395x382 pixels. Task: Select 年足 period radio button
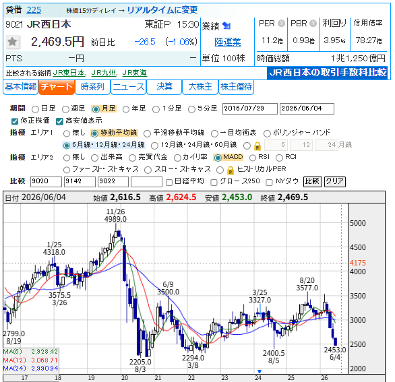126,109
